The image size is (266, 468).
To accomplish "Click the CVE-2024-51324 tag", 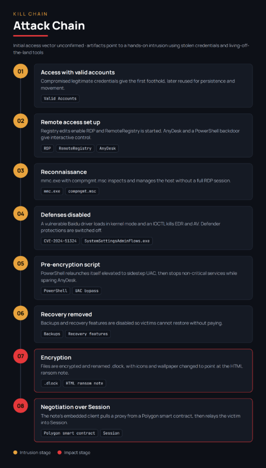I will 60,241.
